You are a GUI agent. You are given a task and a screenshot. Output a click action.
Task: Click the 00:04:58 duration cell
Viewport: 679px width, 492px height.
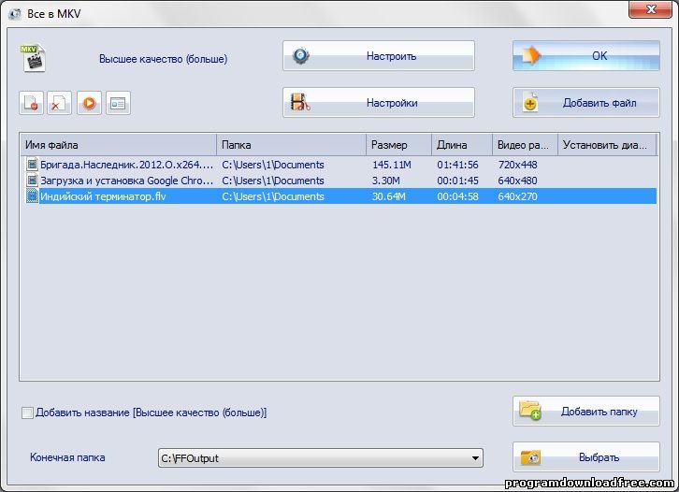point(457,196)
